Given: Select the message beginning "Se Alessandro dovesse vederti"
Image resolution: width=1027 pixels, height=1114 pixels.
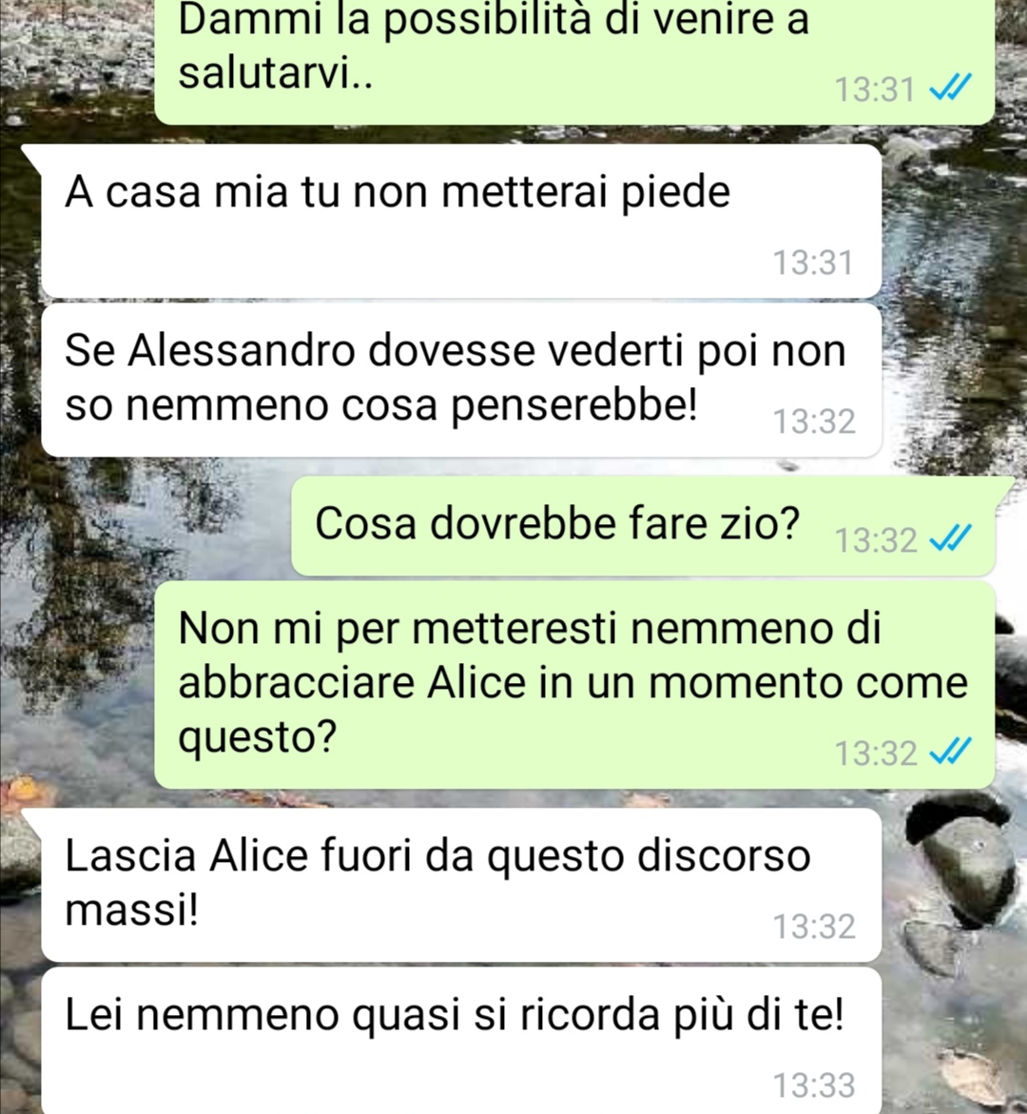Looking at the screenshot, I should pos(461,381).
